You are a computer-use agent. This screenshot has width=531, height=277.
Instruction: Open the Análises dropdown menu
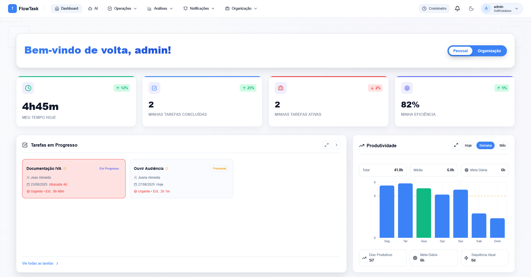tap(160, 9)
